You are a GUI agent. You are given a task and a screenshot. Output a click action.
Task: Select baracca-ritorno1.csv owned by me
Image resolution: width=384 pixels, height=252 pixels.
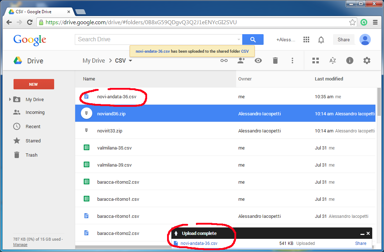click(225, 199)
